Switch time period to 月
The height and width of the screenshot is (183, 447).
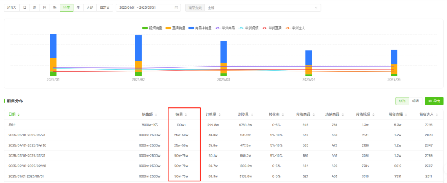pos(45,8)
